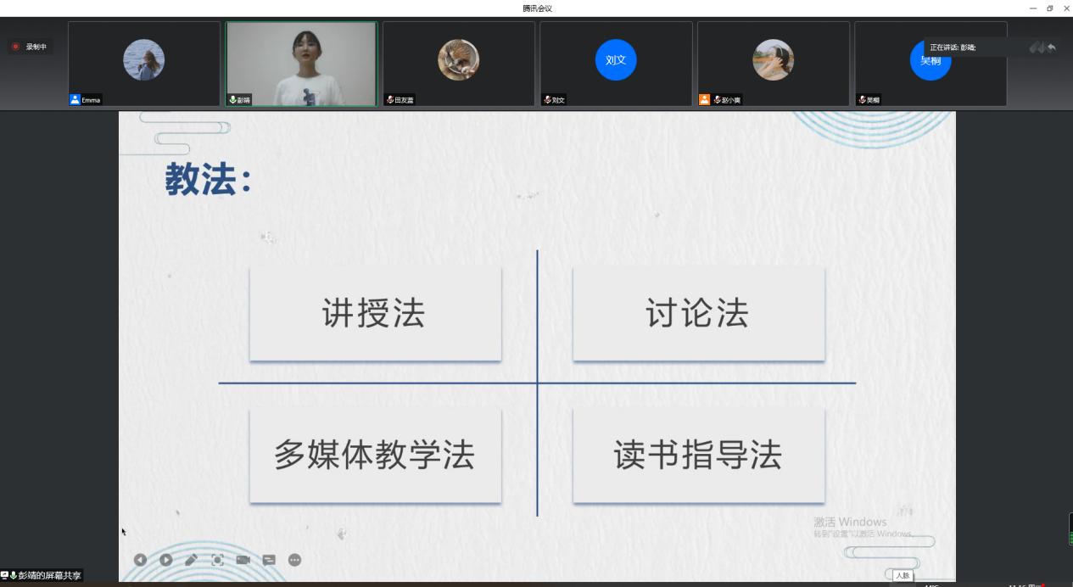This screenshot has height=587, width=1073.
Task: Click 刘文's muted microphone icon
Action: (547, 100)
